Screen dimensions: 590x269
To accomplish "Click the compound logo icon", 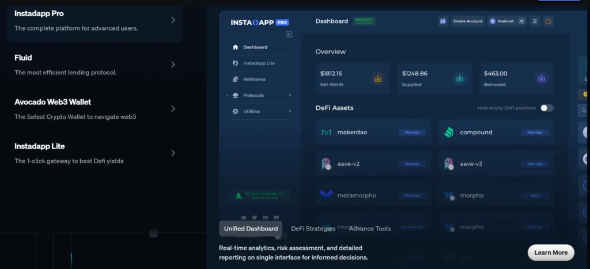I will 449,132.
